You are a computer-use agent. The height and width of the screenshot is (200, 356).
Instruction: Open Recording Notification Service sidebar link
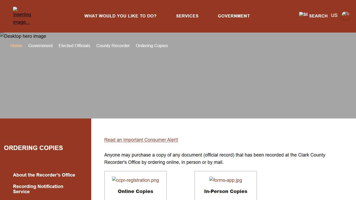pyautogui.click(x=38, y=189)
